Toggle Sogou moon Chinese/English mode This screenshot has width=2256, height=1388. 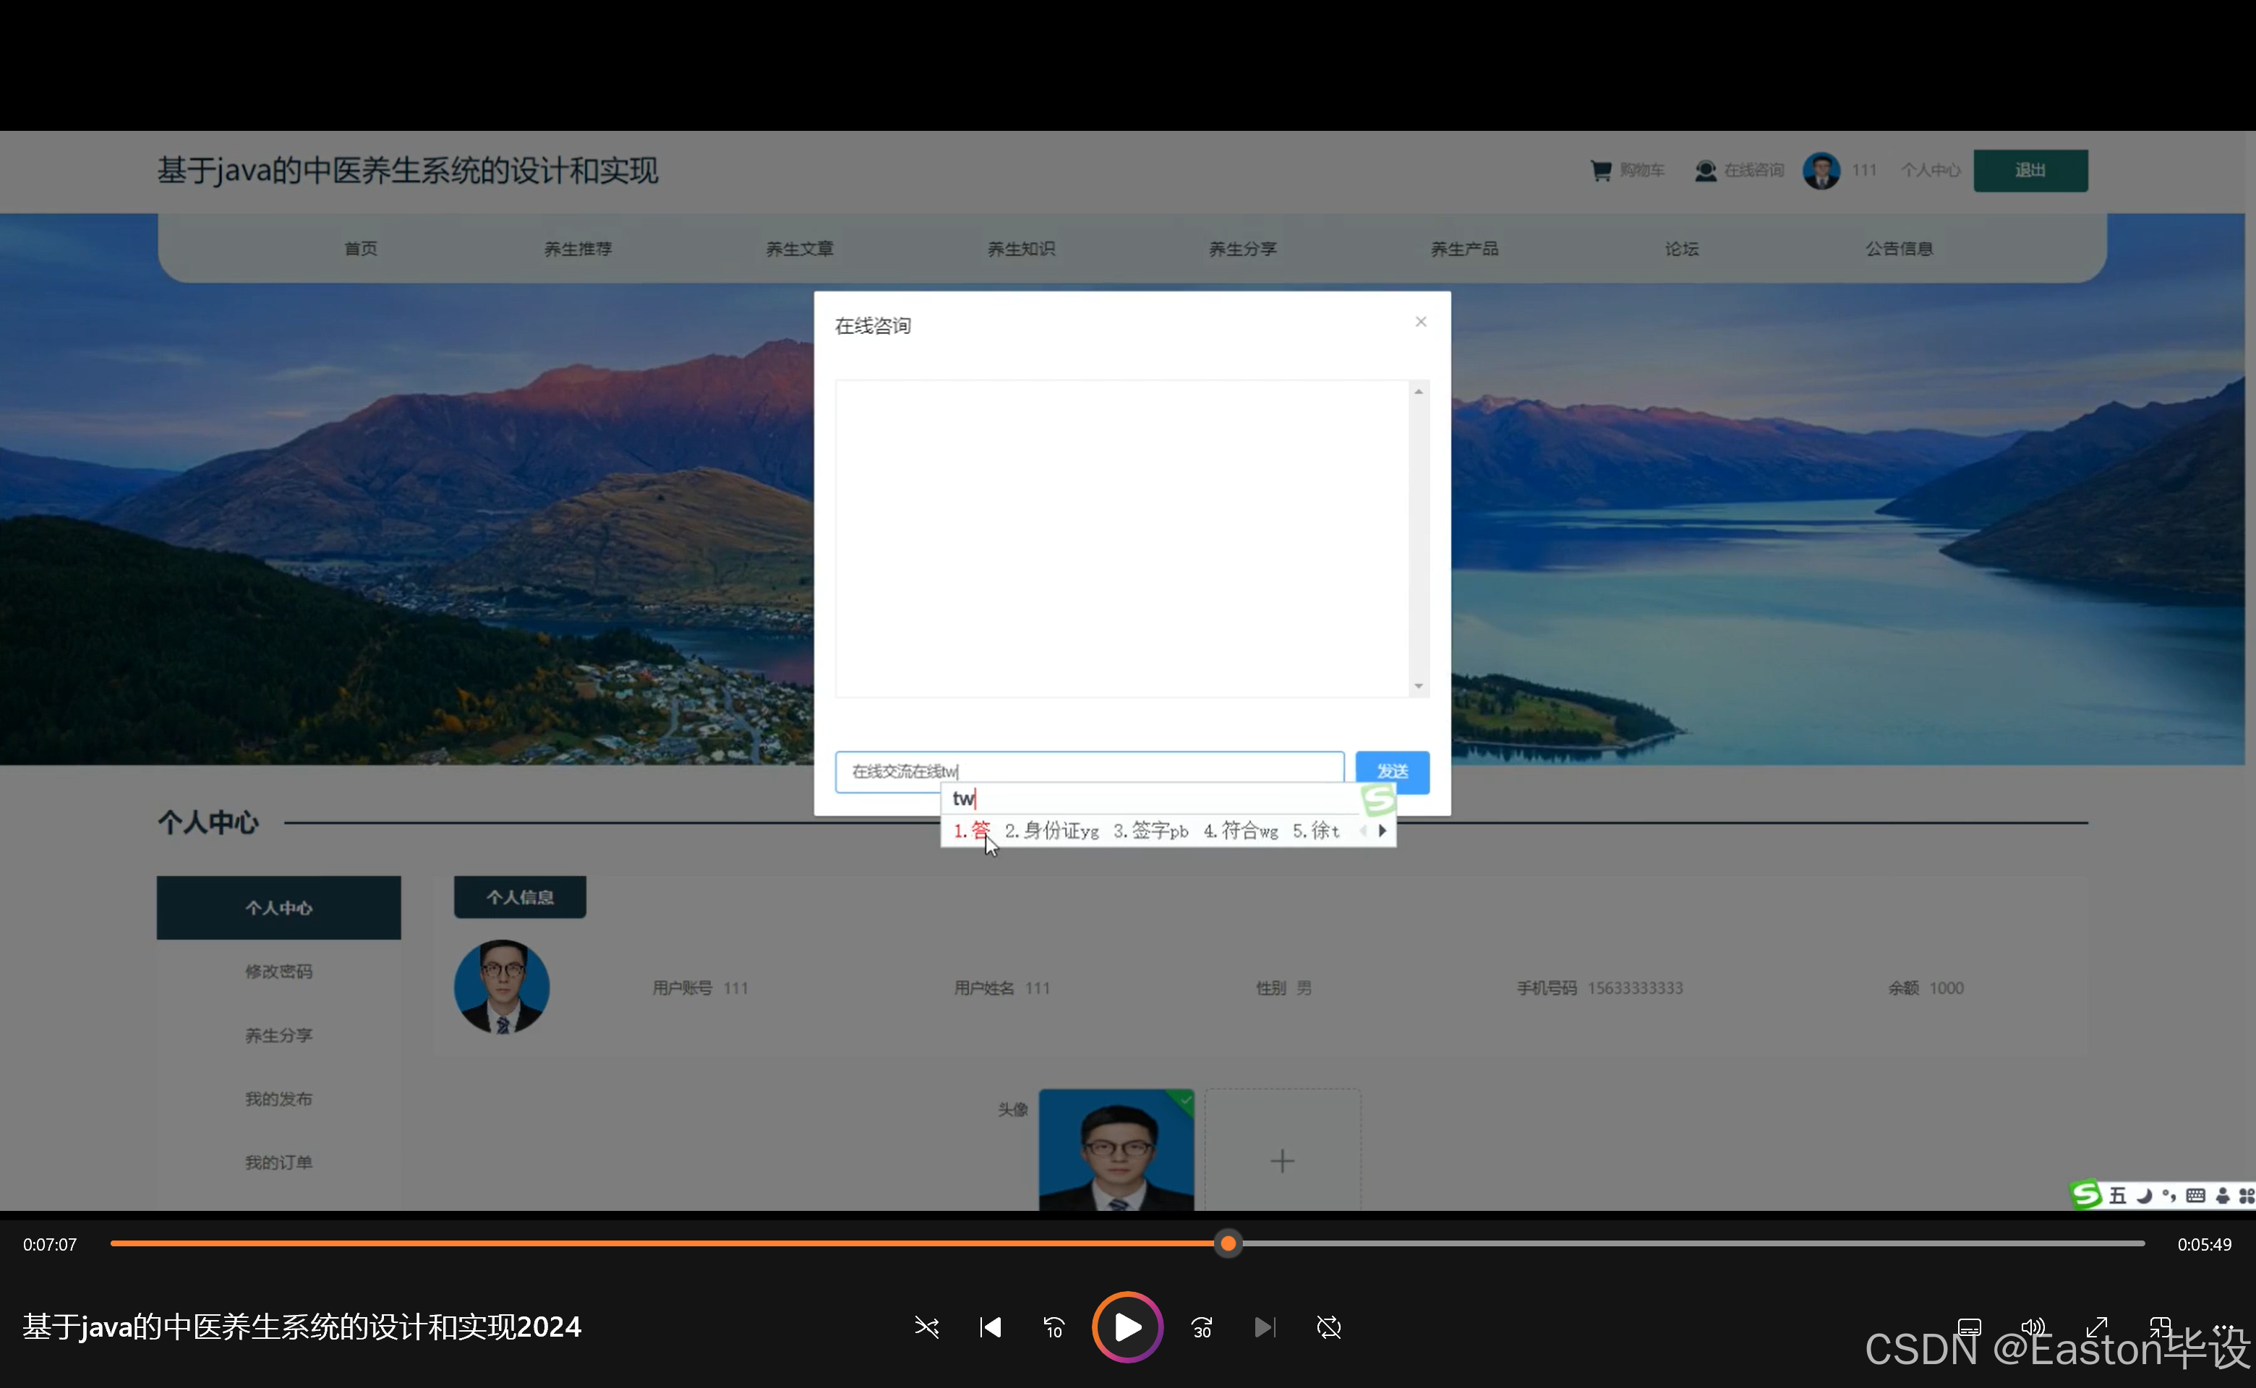tap(2144, 1195)
